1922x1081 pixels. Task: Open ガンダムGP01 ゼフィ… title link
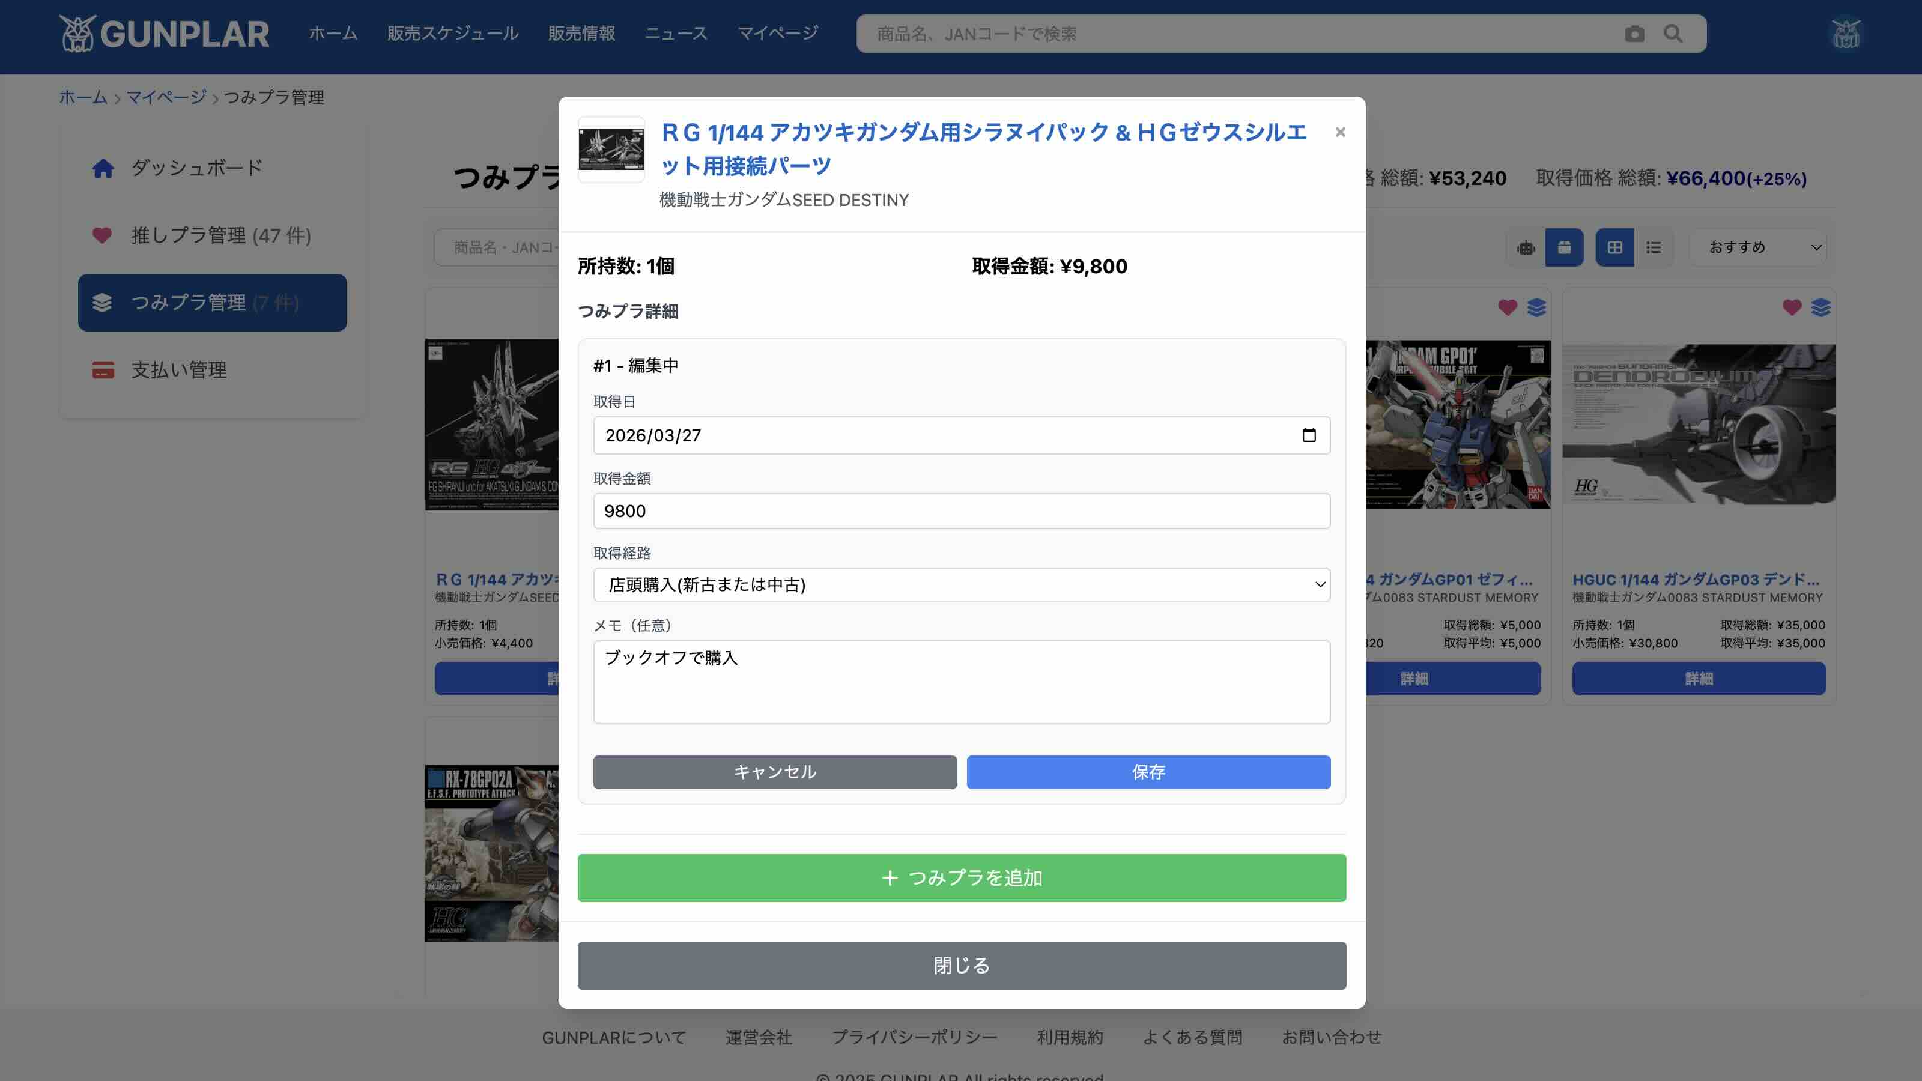pos(1449,580)
